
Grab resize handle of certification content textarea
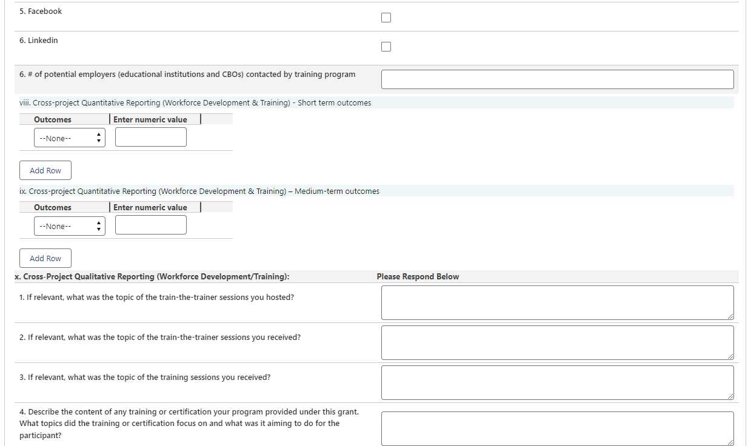(730, 443)
